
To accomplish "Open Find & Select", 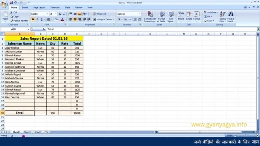I will pos(230,17).
